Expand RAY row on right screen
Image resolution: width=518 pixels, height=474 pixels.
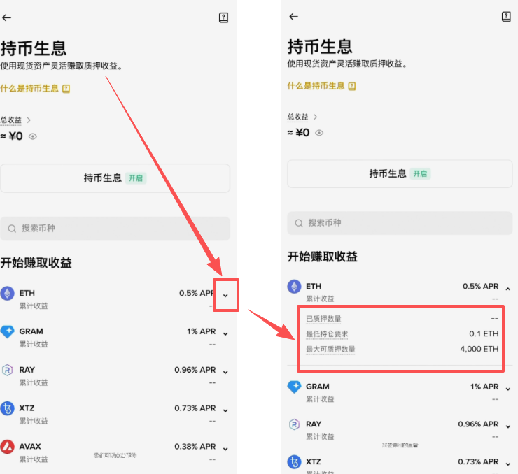(x=508, y=426)
